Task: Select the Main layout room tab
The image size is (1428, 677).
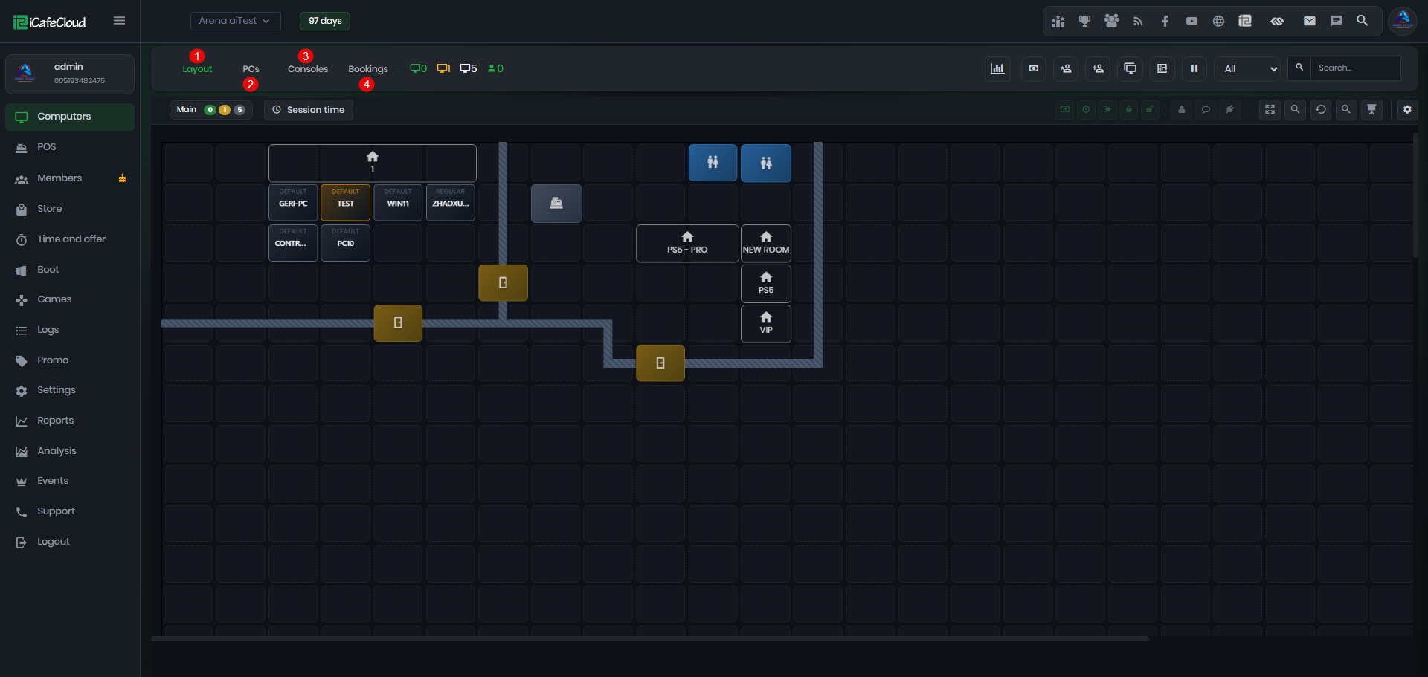Action: coord(211,110)
